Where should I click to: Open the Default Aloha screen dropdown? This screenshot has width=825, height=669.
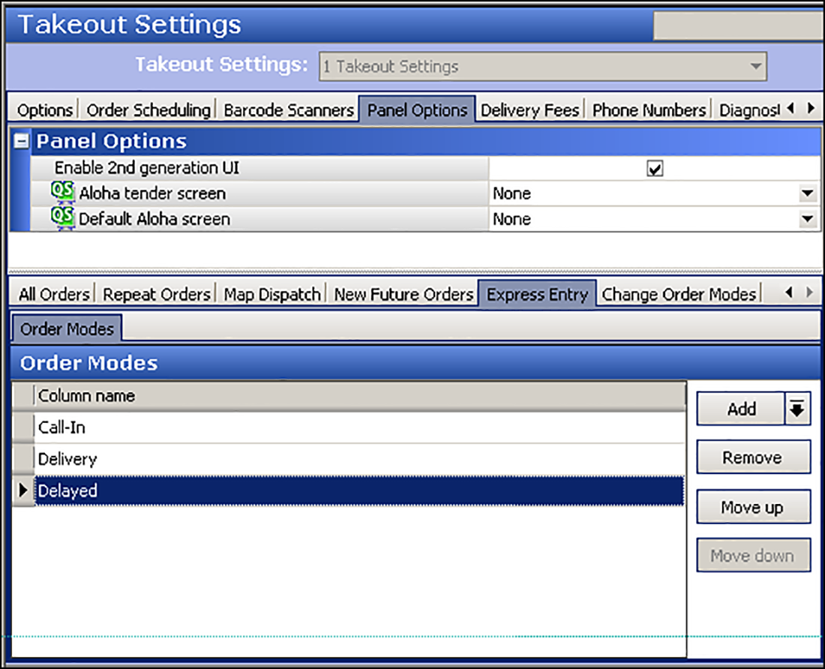[x=808, y=218]
